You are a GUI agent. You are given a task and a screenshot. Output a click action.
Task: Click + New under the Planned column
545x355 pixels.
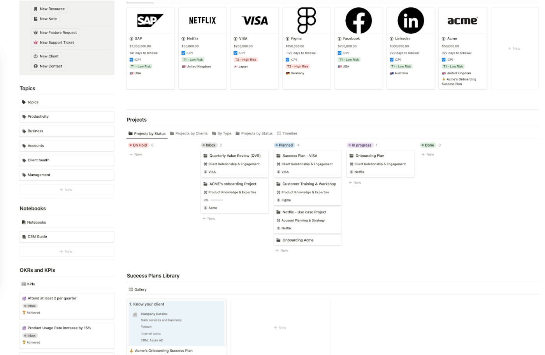(x=281, y=250)
